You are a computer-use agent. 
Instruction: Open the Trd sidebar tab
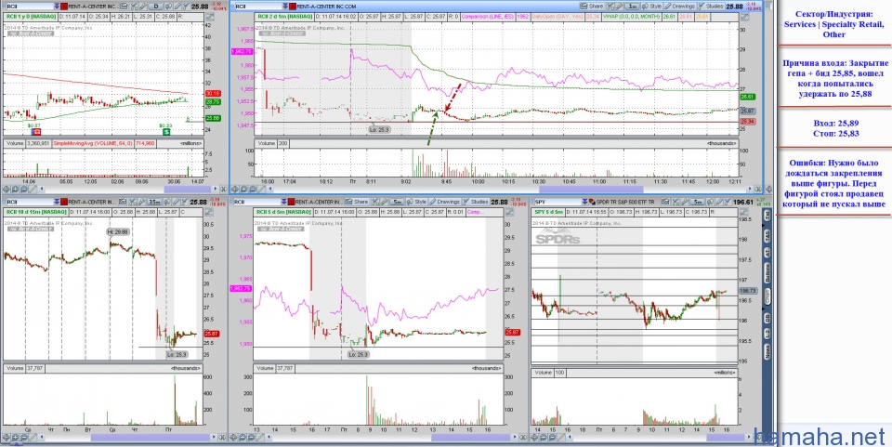(767, 214)
